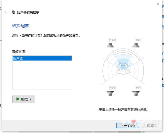Click empty space in the 音频声道 list box
The width and height of the screenshot is (164, 133).
pyautogui.click(x=42, y=77)
